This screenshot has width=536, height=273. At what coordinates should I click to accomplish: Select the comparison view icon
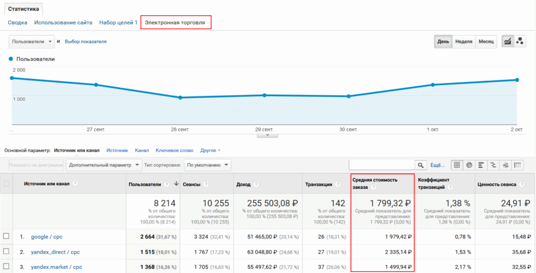494,165
